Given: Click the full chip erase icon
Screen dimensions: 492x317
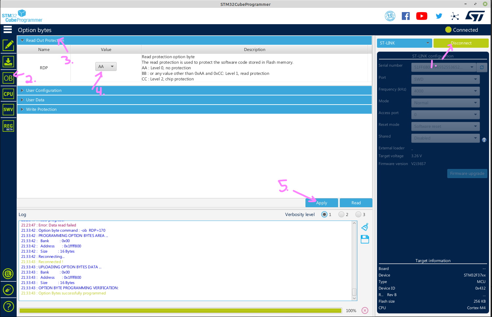Looking at the screenshot, I should click(x=8, y=290).
